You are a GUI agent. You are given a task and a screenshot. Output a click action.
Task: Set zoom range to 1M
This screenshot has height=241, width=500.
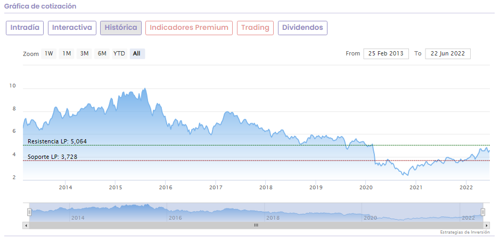[x=67, y=53]
